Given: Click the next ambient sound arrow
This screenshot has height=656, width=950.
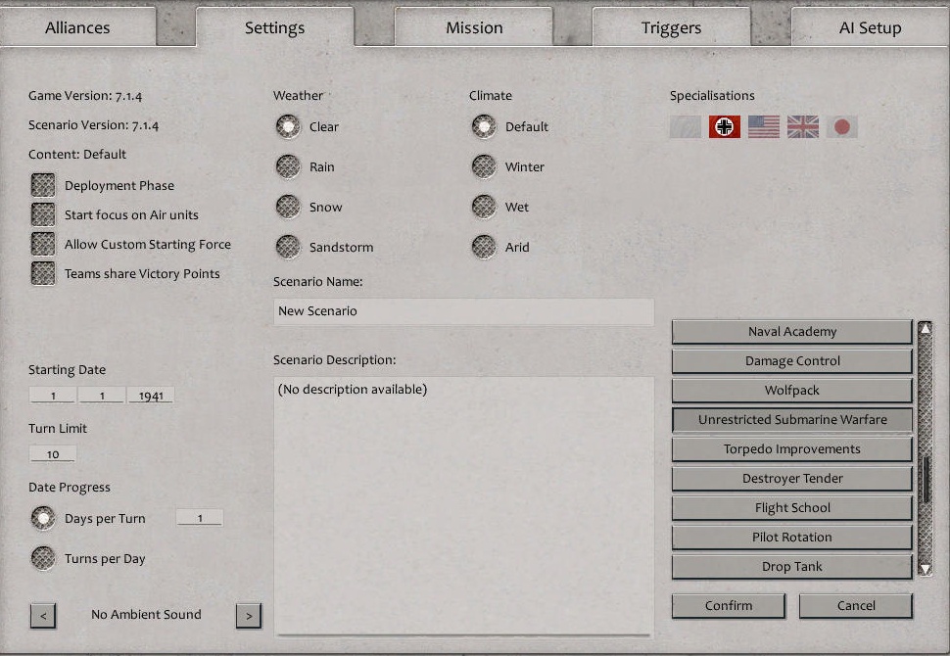Looking at the screenshot, I should point(249,616).
